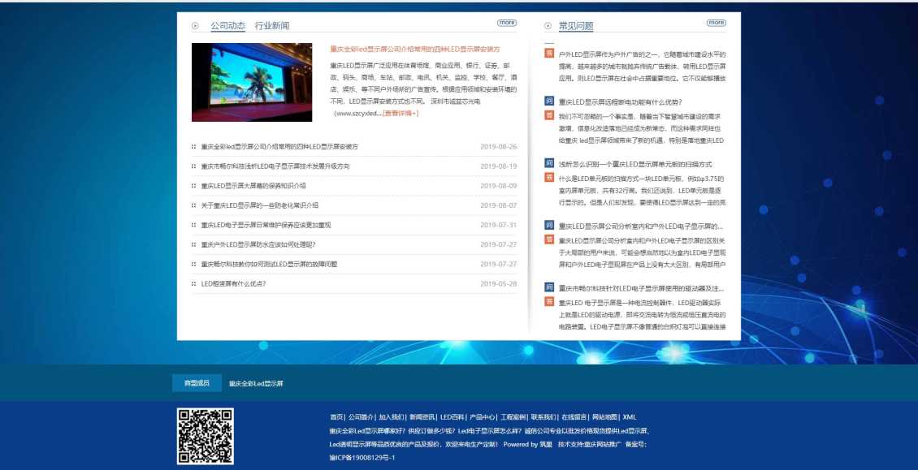The width and height of the screenshot is (918, 470).
Task: Click the play icon beside 常见问题
Action: tap(548, 26)
